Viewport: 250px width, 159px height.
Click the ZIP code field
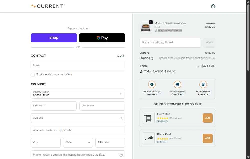tap(110, 143)
